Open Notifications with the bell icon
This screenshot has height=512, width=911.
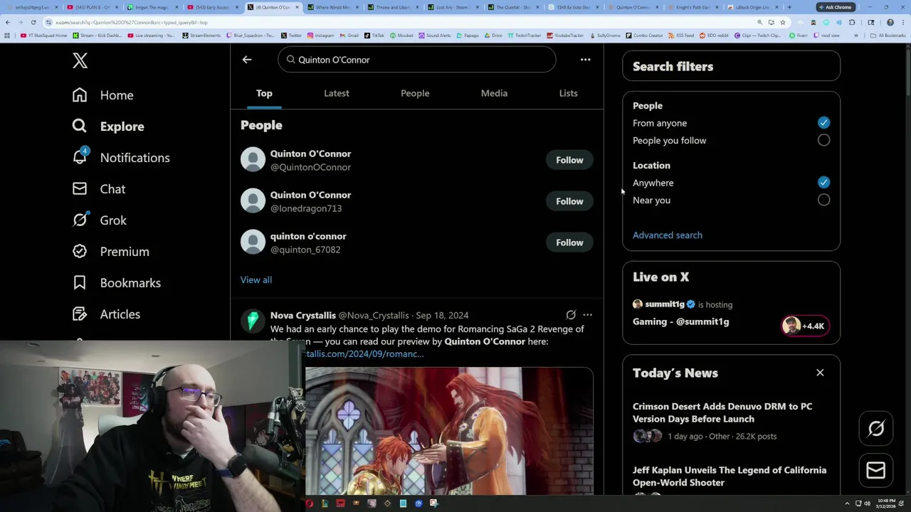click(120, 157)
